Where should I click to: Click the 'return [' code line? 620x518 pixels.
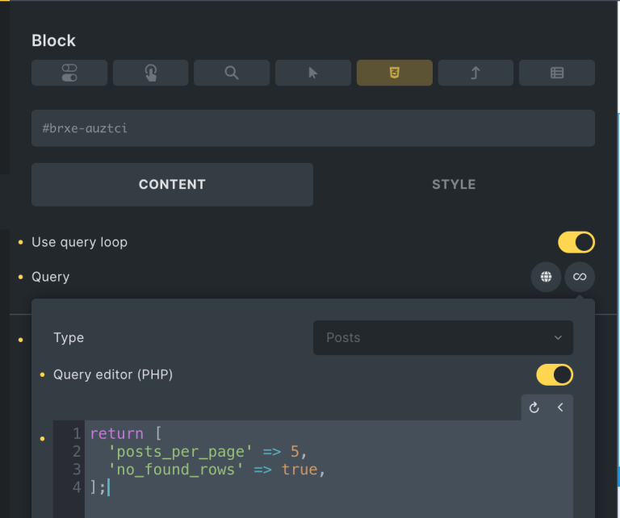126,434
